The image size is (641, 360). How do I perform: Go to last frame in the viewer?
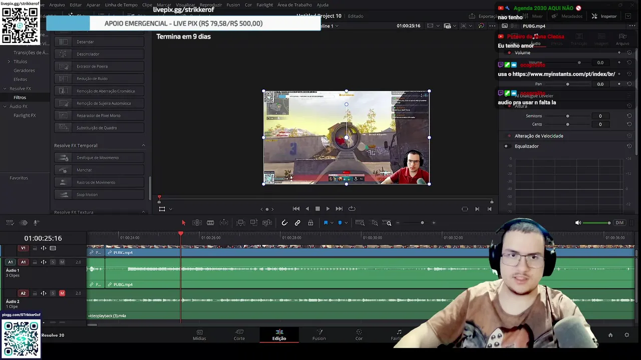339,209
